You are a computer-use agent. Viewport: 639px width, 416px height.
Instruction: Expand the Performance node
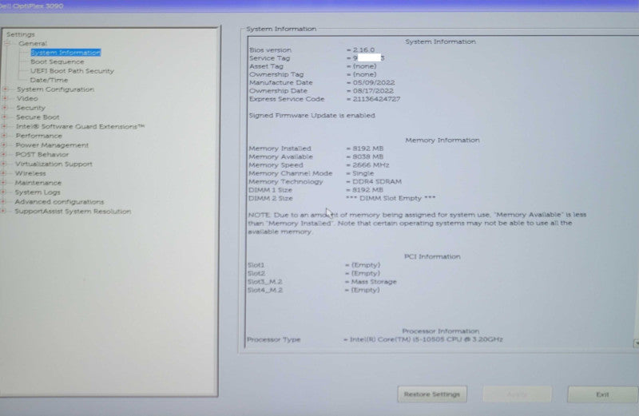(4, 136)
